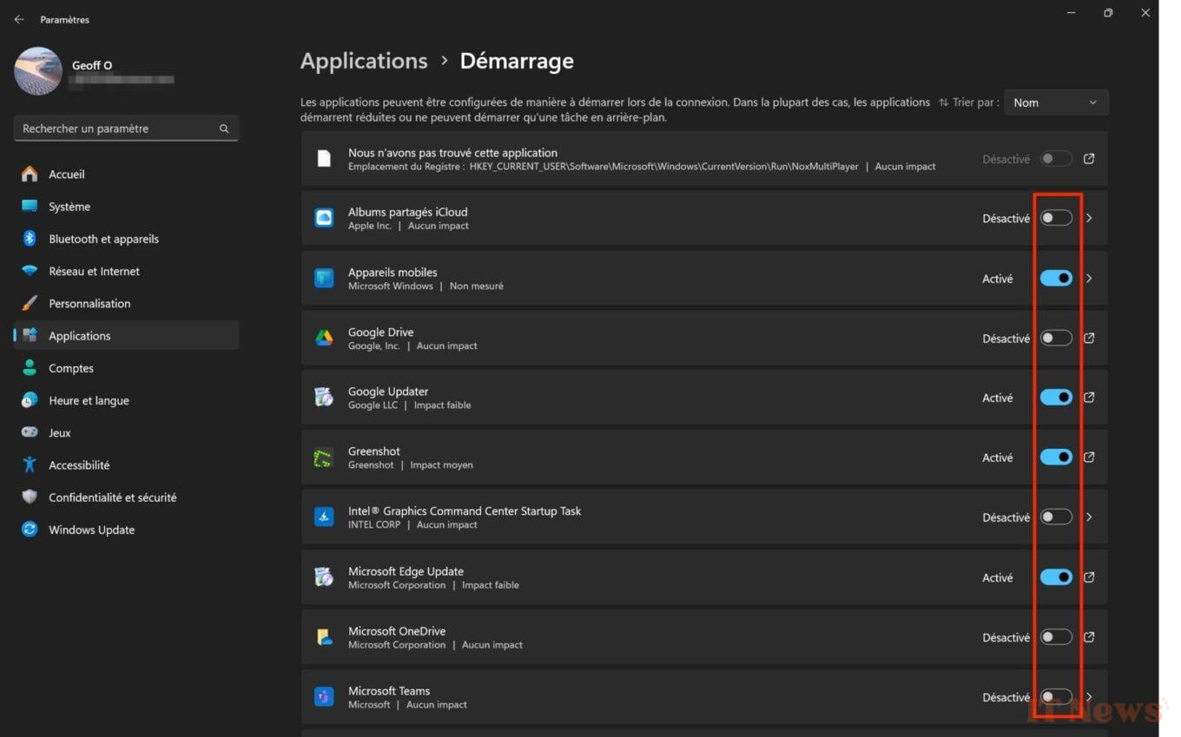
Task: Click the Greenshot application icon
Action: click(324, 457)
